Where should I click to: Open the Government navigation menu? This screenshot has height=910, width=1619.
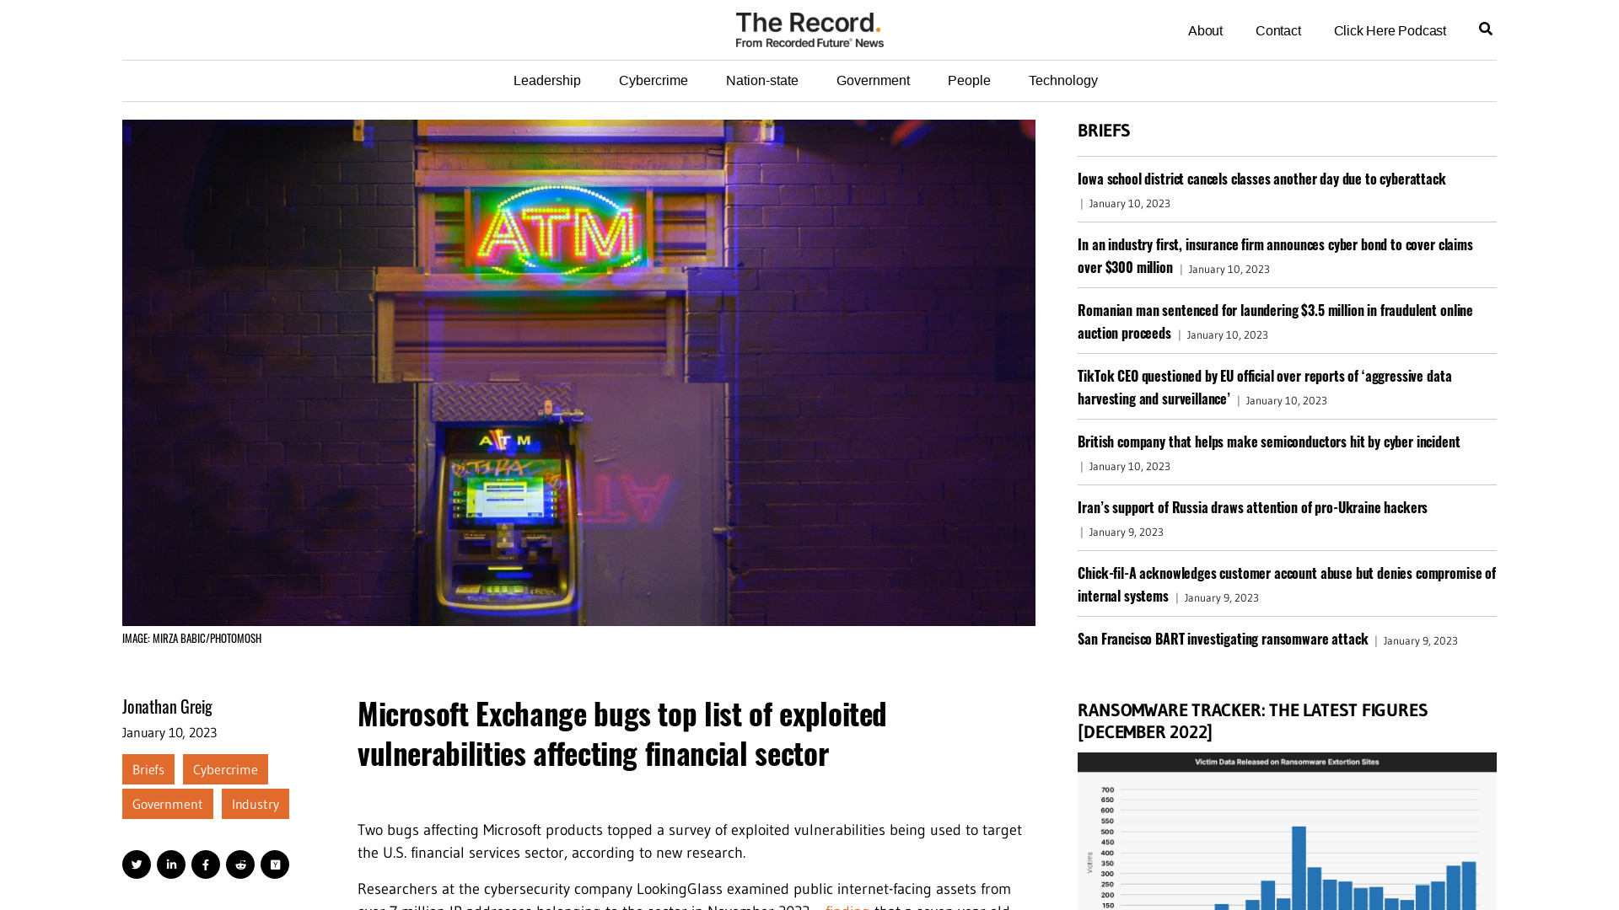tap(873, 80)
